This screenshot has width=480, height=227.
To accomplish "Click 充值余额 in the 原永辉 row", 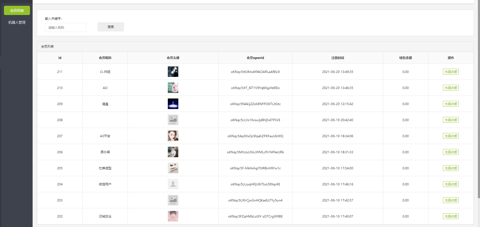I will (451, 152).
